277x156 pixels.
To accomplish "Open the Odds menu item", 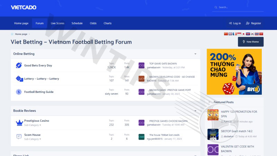I will [93, 23].
